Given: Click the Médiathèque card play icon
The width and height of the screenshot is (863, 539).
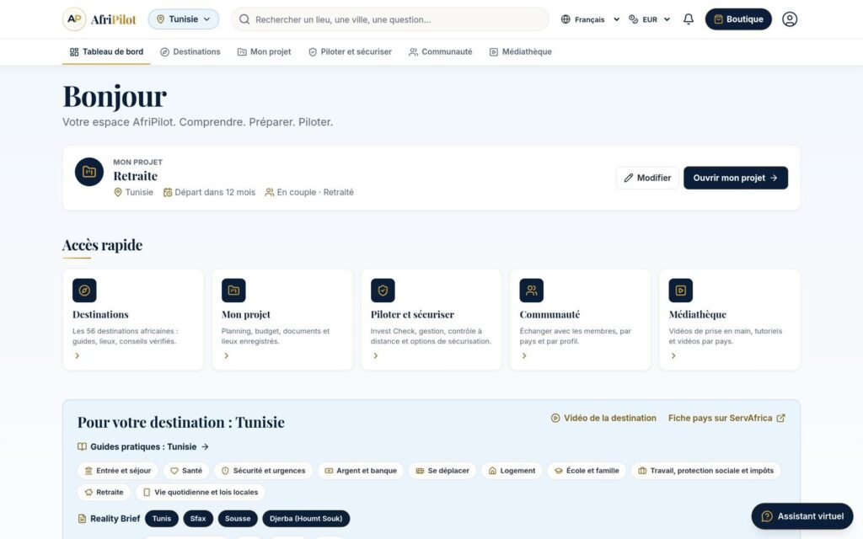Looking at the screenshot, I should coord(680,291).
